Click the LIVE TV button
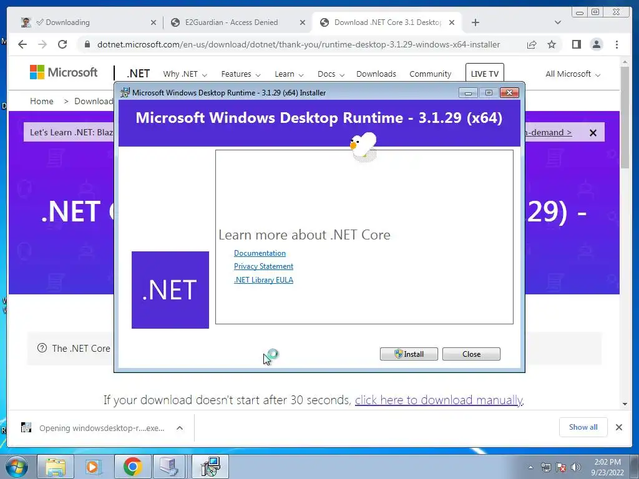The height and width of the screenshot is (479, 639). (x=484, y=74)
